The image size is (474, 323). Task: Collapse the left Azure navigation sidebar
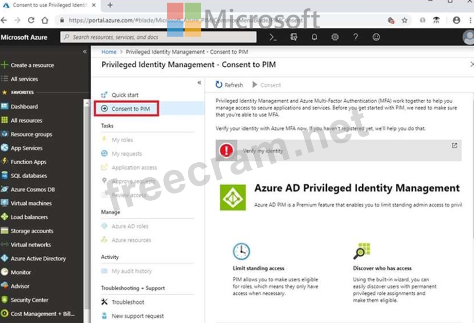coord(85,52)
